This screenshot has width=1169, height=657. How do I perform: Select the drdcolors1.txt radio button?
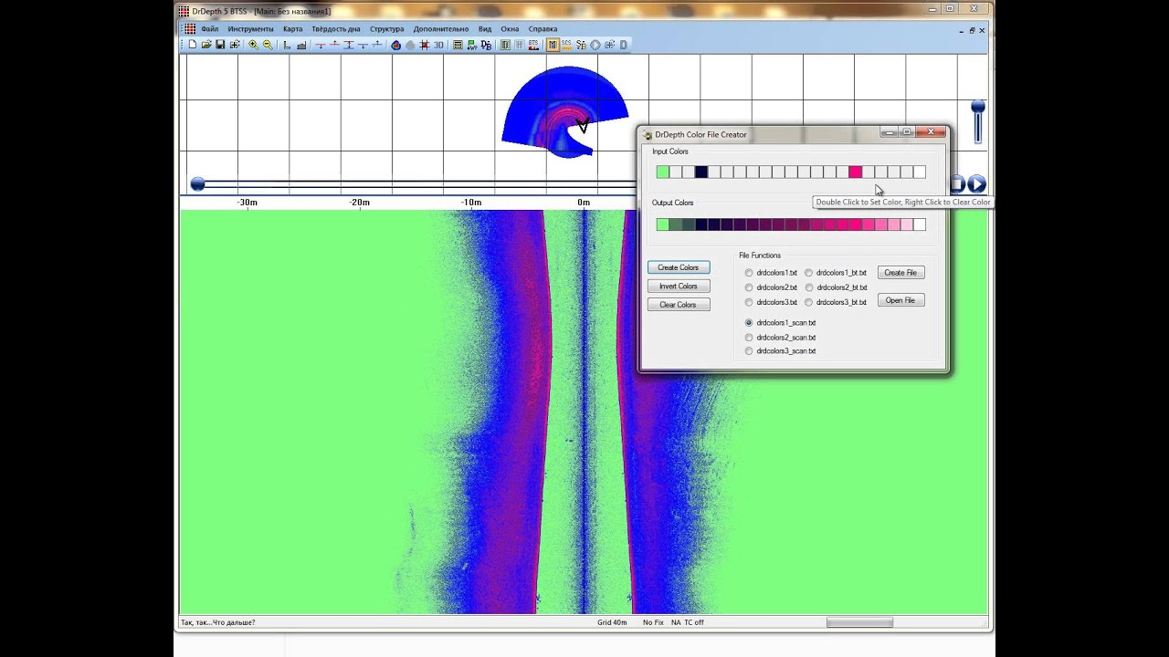749,273
